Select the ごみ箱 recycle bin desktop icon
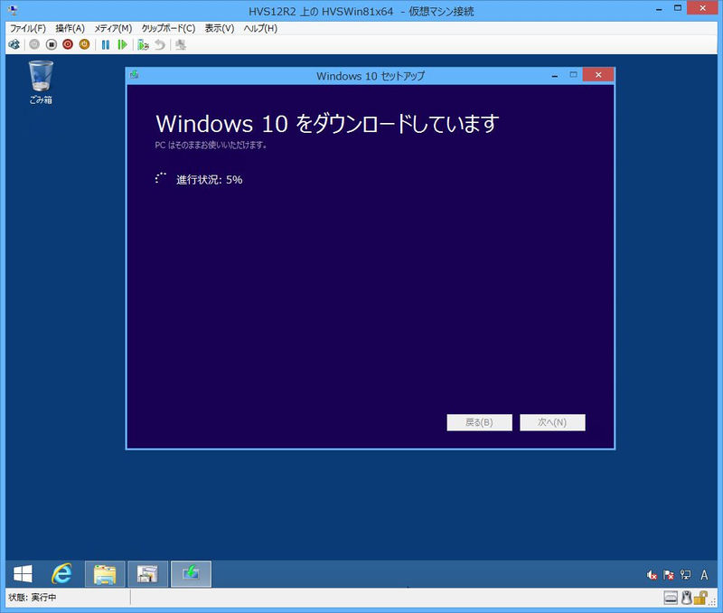 41,83
